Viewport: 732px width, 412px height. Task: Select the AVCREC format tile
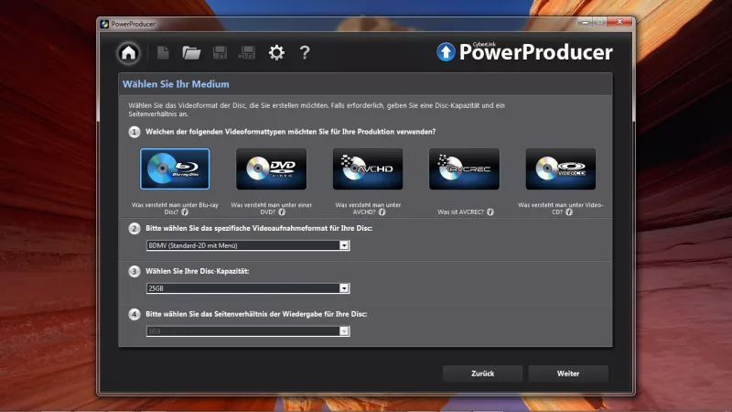tap(464, 169)
